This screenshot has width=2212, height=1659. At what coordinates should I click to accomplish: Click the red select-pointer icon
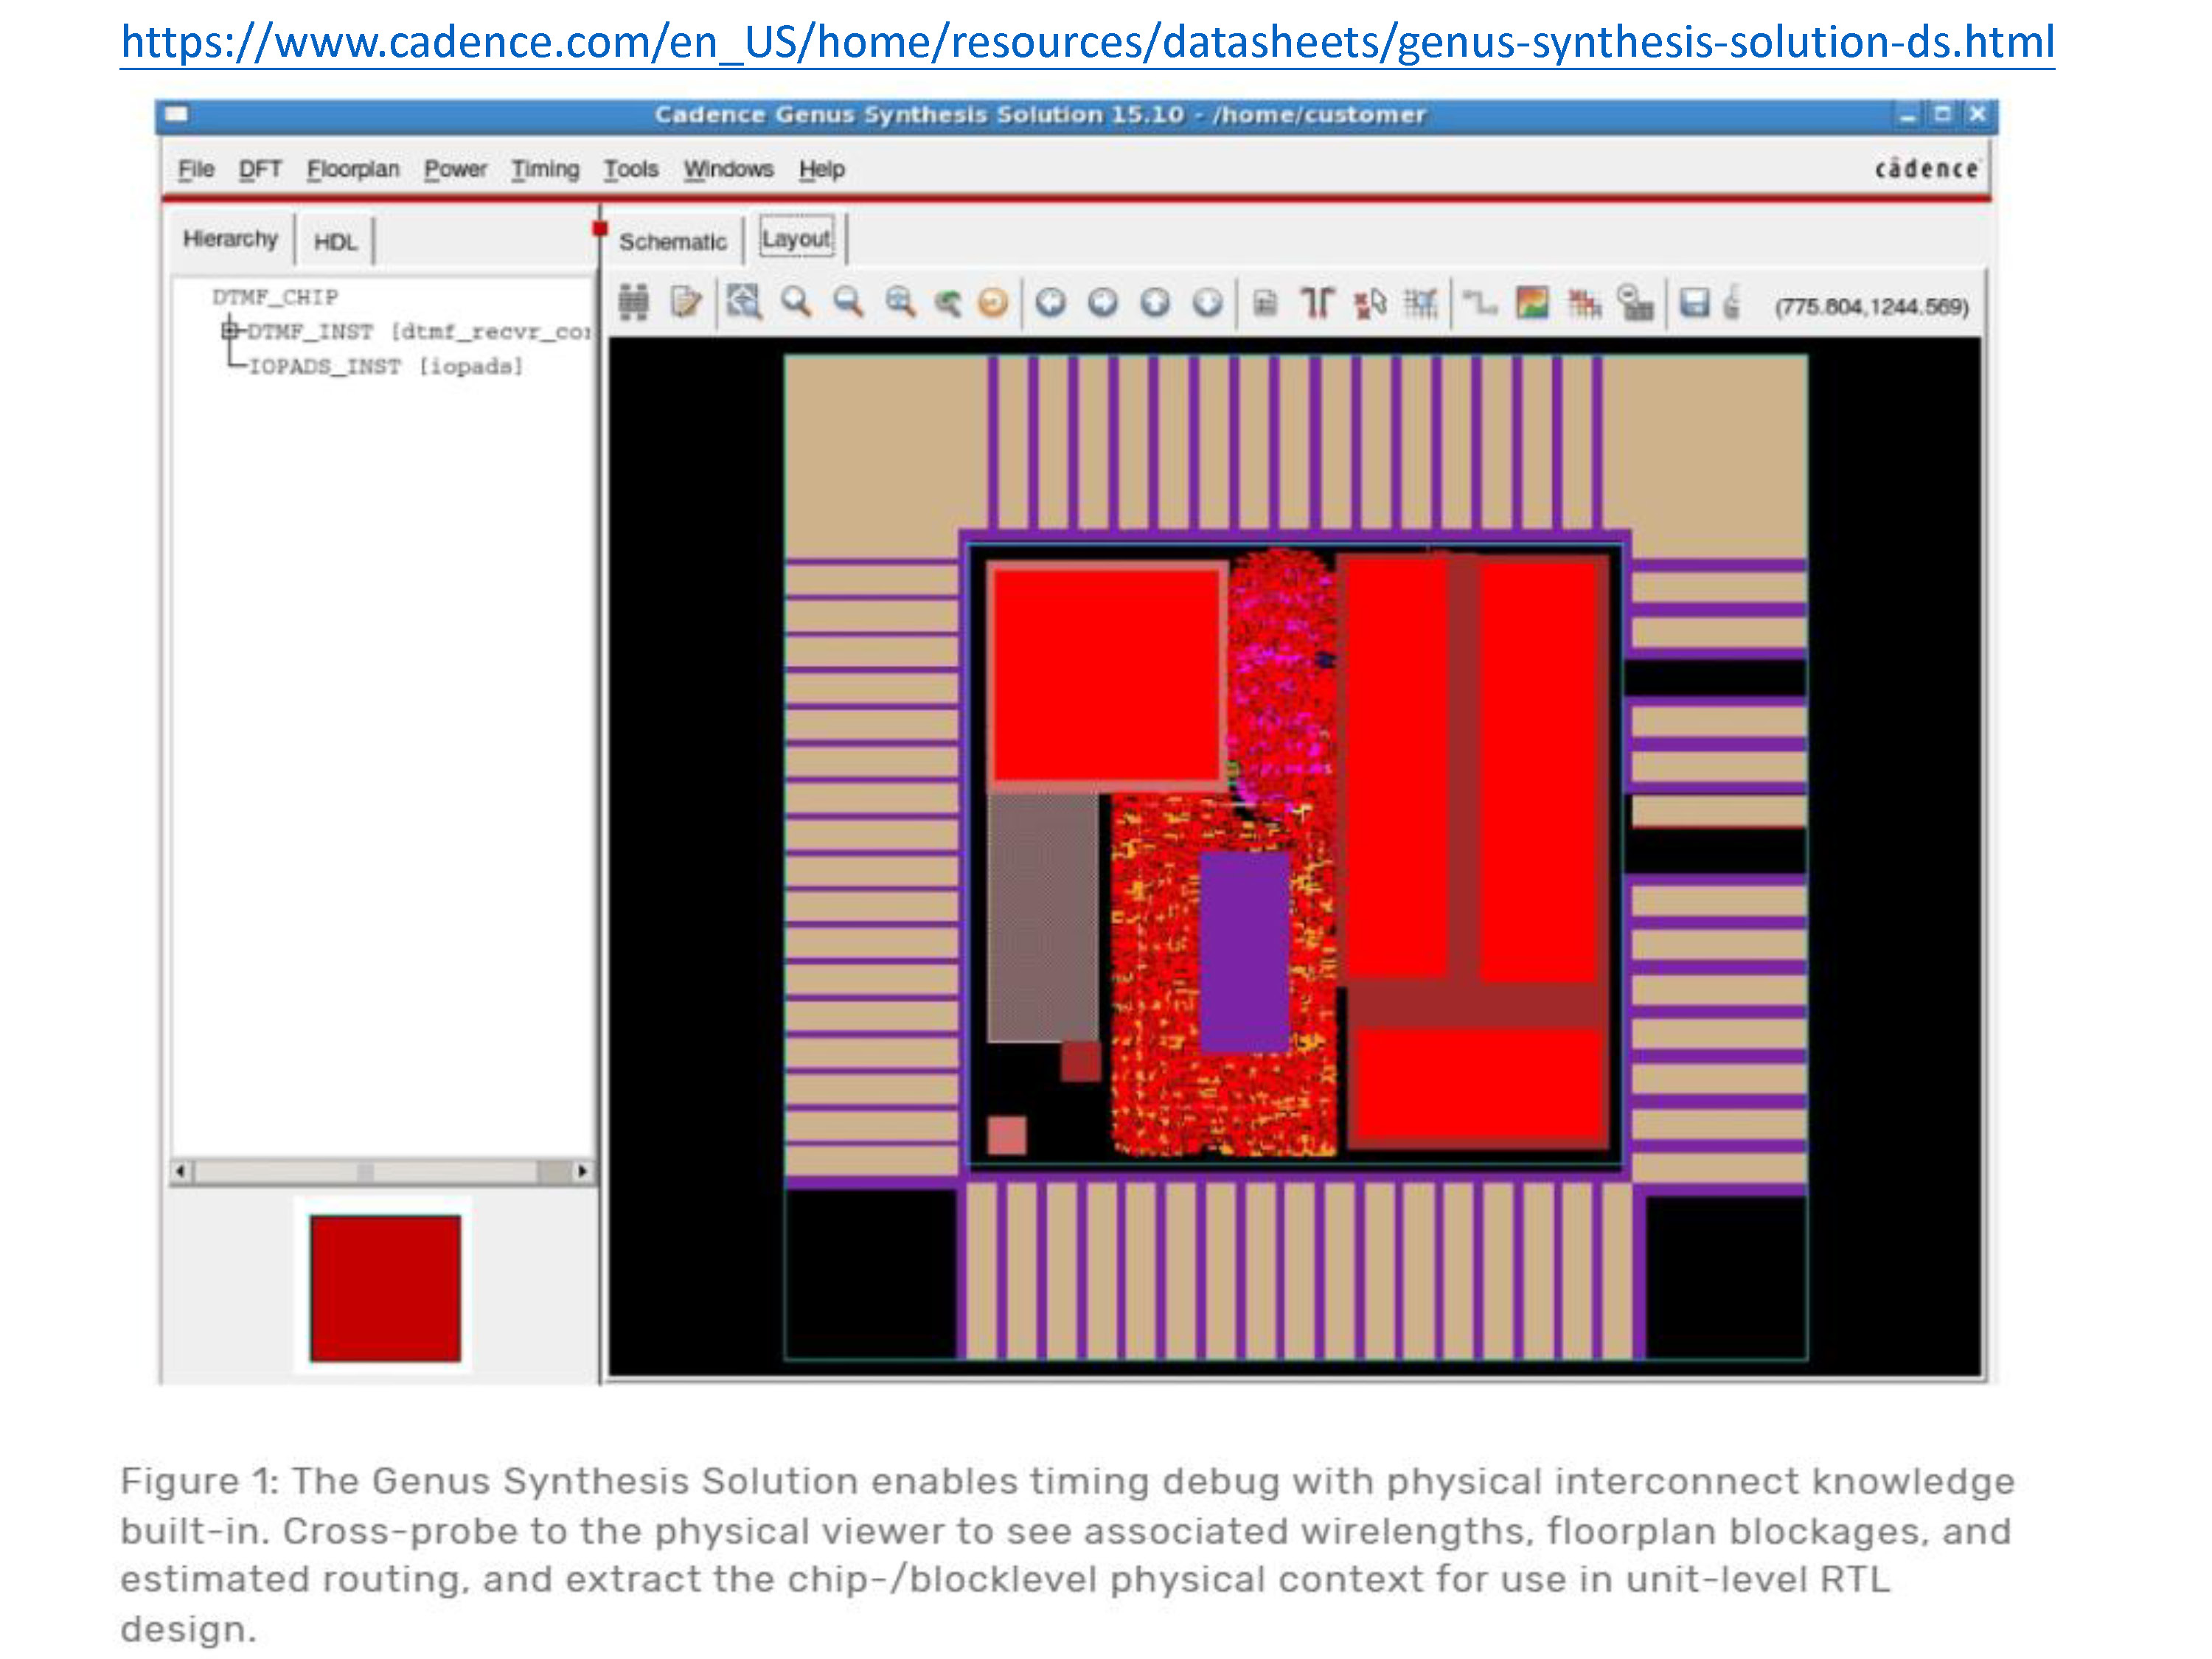click(1369, 302)
